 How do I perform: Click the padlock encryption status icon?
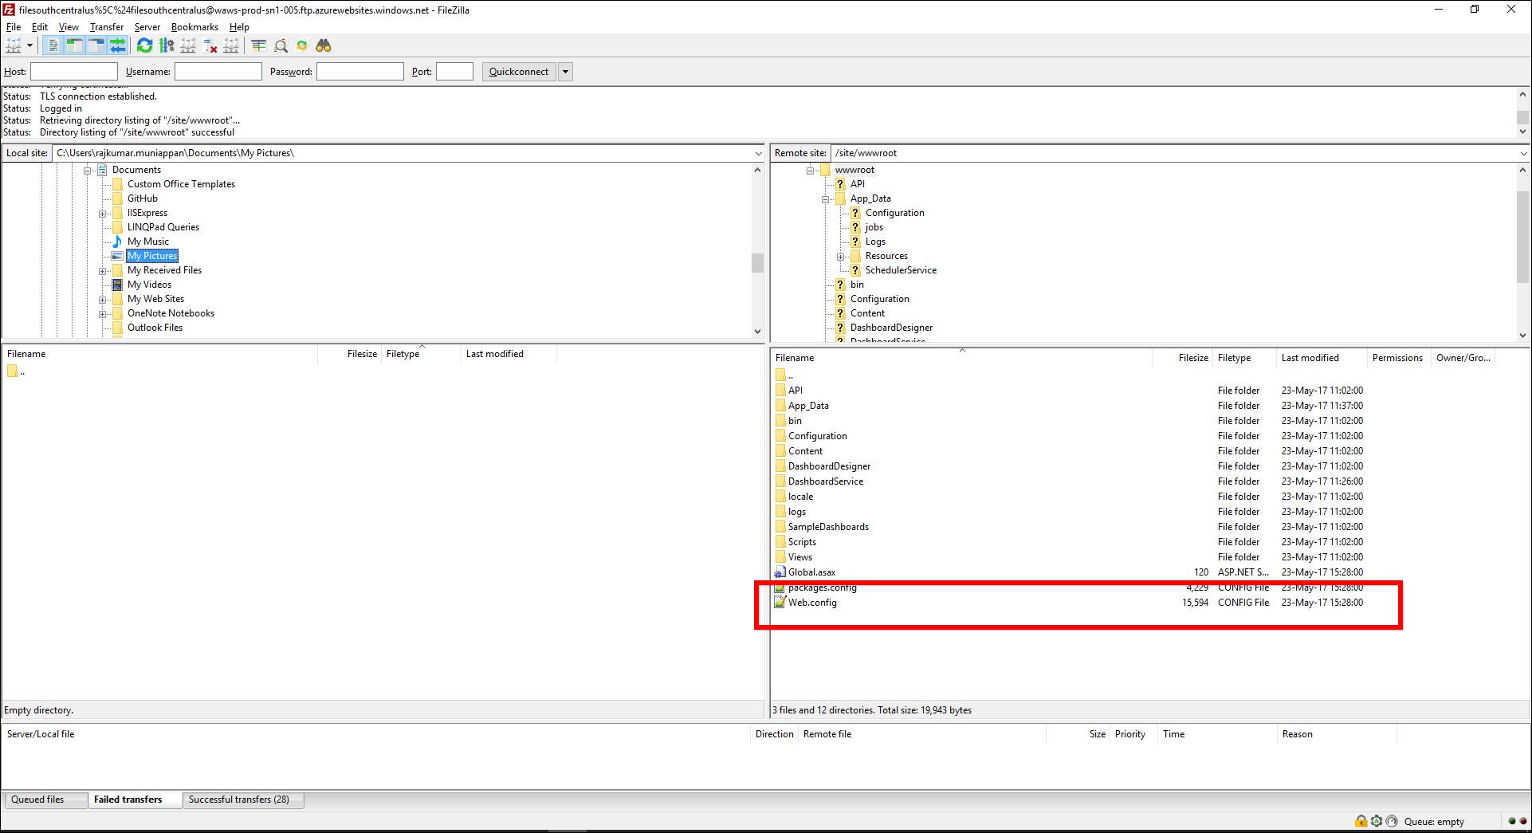coord(1361,821)
